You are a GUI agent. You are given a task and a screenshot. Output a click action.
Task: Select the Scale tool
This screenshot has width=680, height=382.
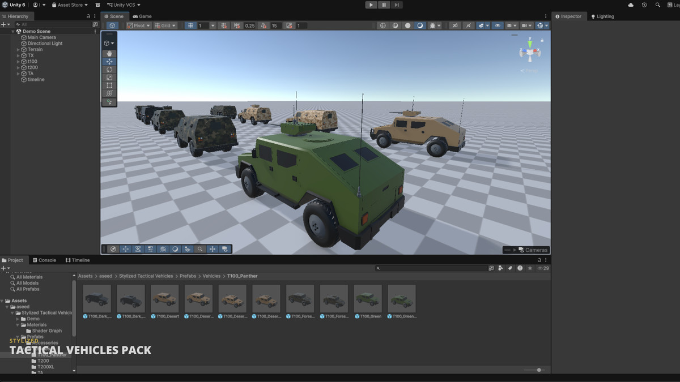click(109, 78)
